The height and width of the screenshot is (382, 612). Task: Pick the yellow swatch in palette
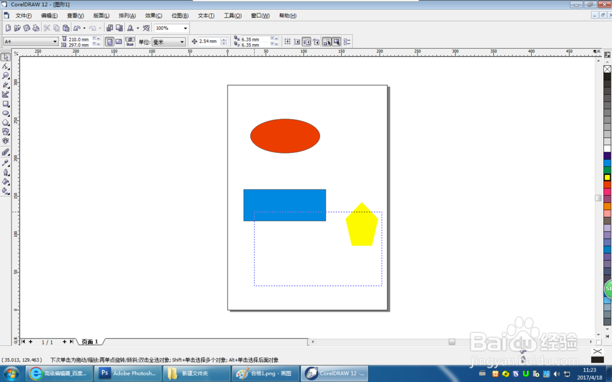pos(607,177)
